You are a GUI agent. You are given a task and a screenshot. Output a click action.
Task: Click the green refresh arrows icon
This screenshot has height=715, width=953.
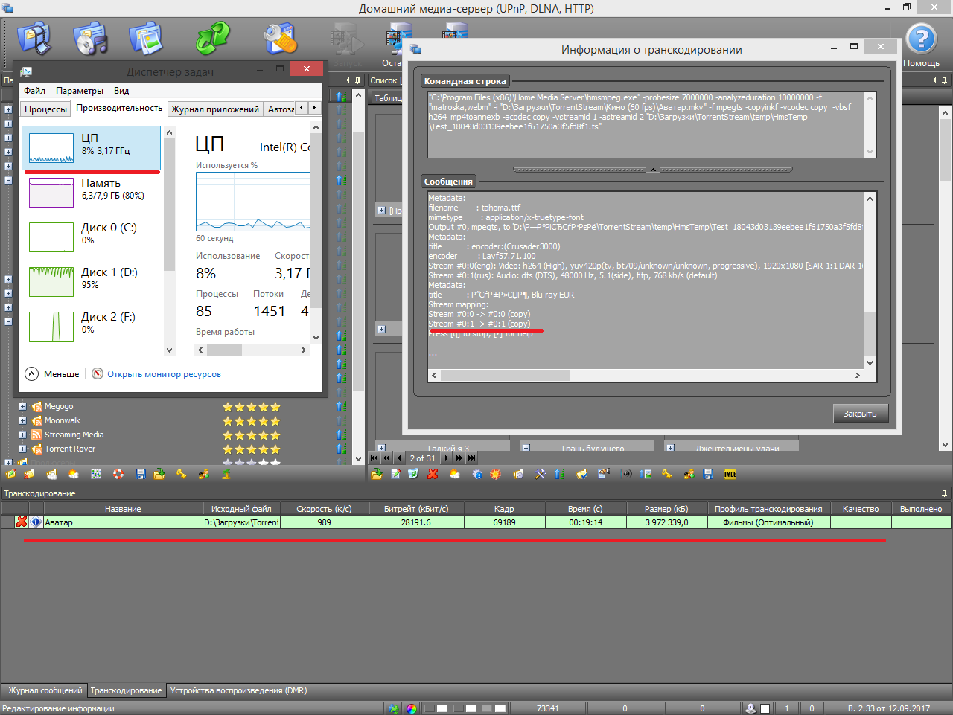point(213,39)
